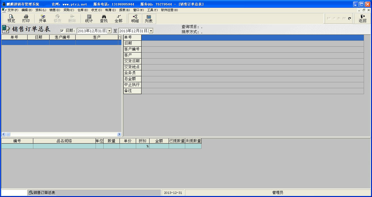Show all records with 全部
Screen dimensions: 372x197
119,19
